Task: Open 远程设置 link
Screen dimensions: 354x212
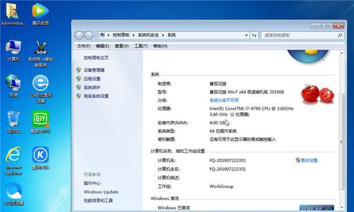Action: click(x=92, y=79)
